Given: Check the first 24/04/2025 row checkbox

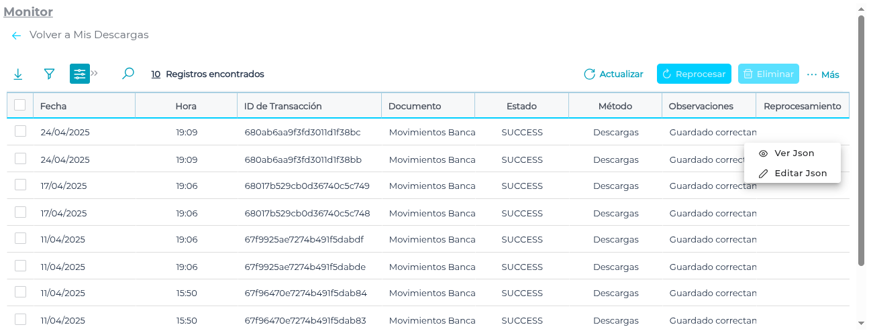Looking at the screenshot, I should tap(20, 131).
